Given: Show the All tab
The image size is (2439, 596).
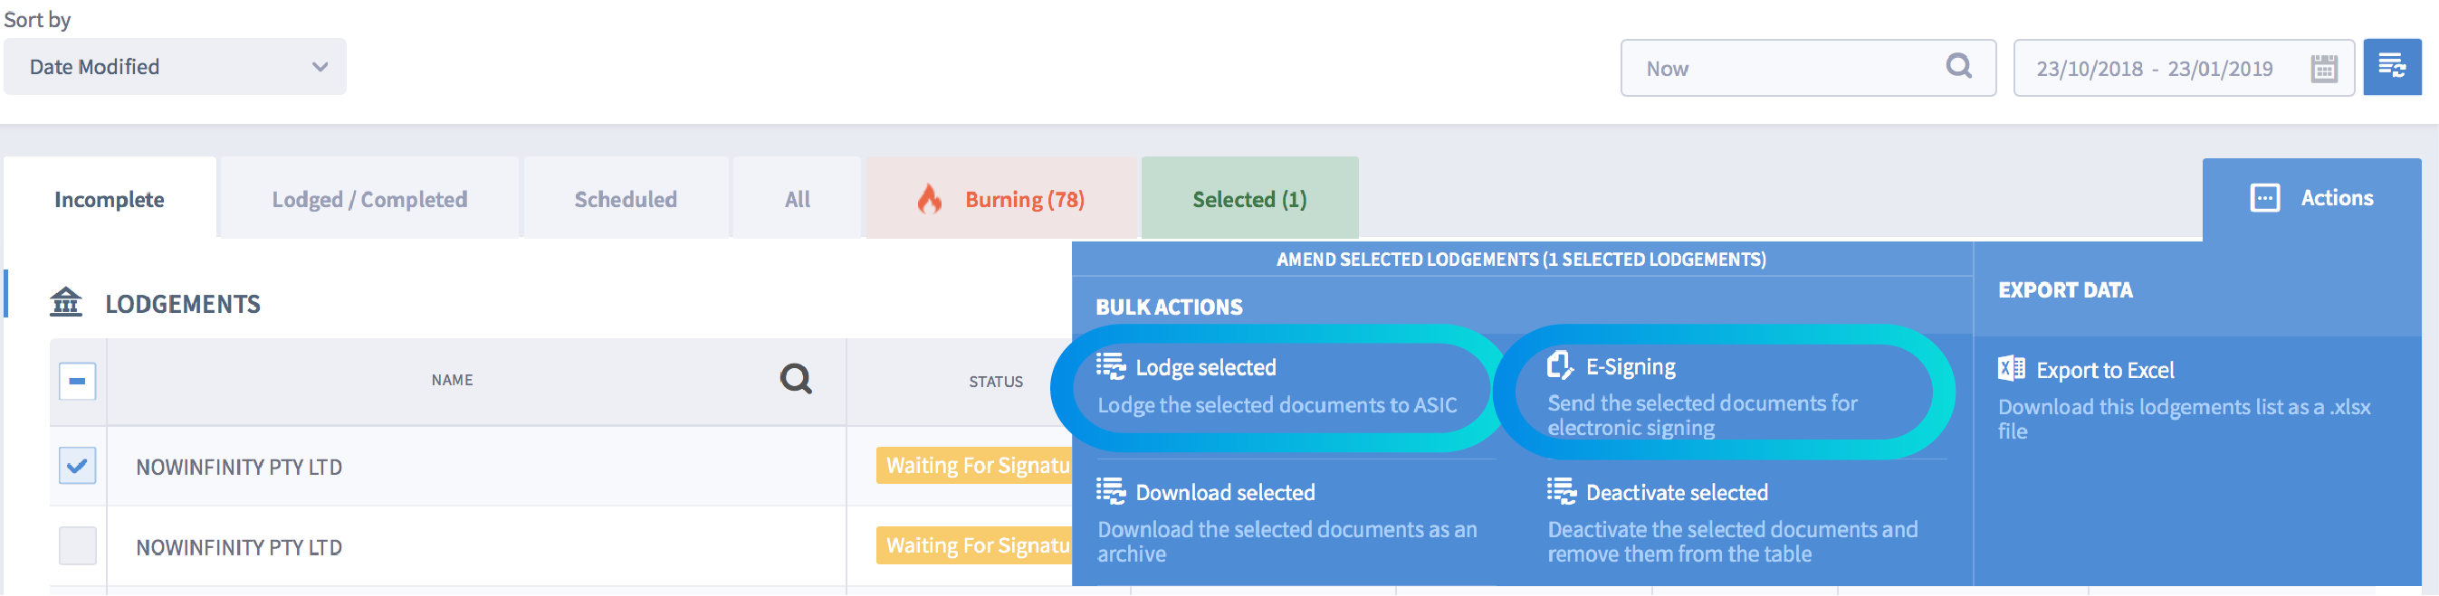Looking at the screenshot, I should click(798, 199).
